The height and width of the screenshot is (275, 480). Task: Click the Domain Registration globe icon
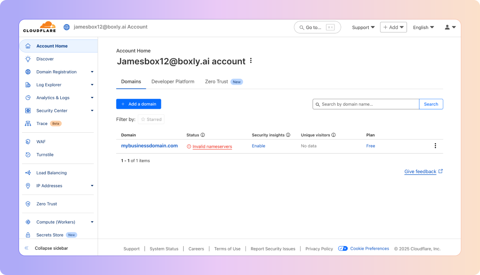[x=28, y=72]
